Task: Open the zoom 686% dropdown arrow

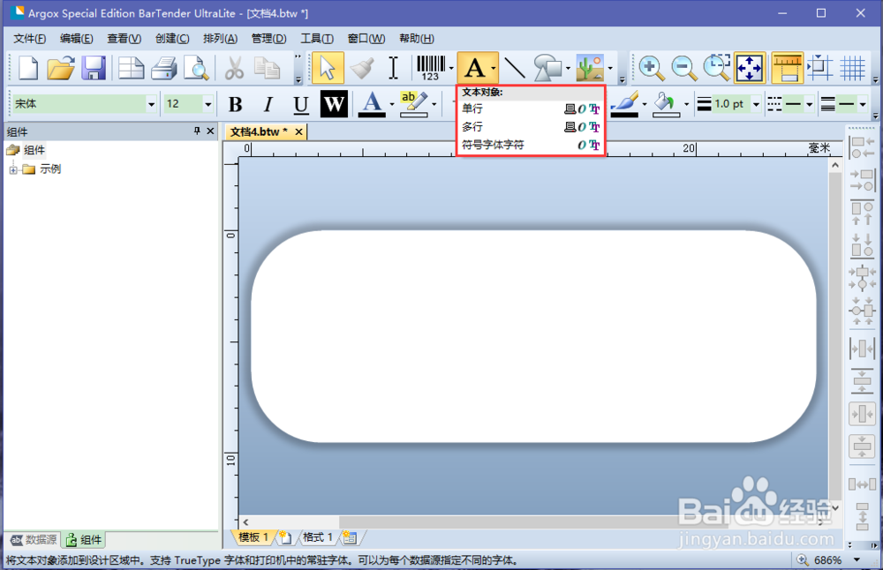Action: click(x=857, y=560)
